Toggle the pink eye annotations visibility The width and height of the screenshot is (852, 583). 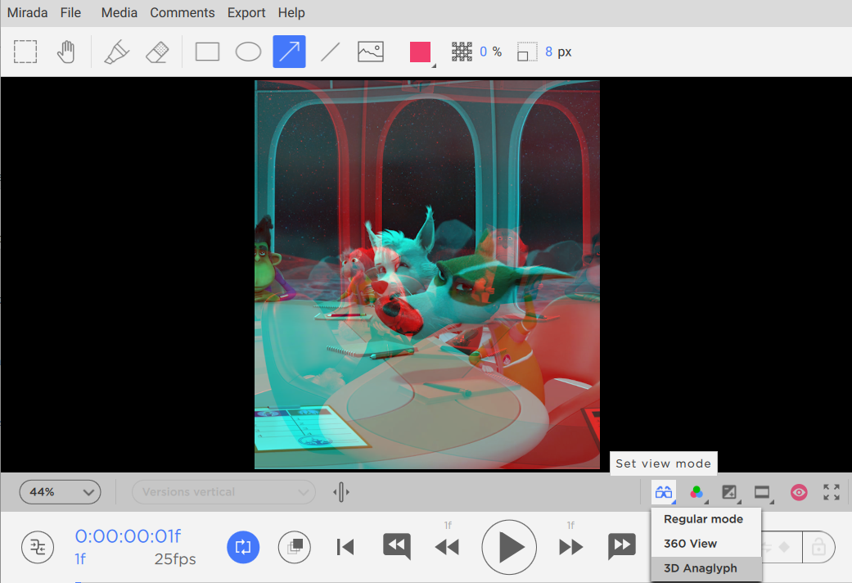click(x=799, y=492)
